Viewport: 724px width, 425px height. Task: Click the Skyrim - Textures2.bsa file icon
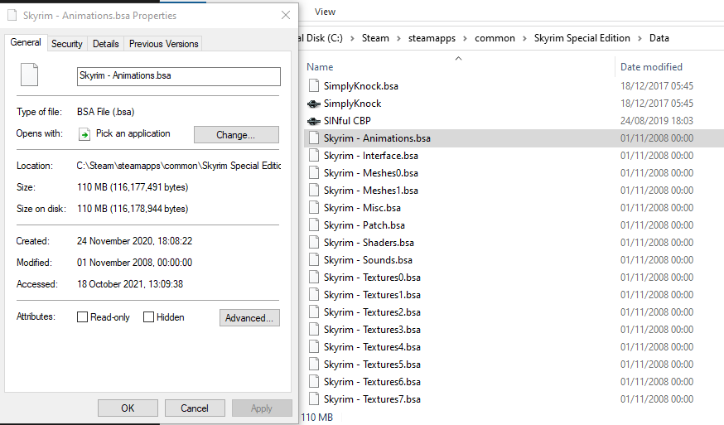(x=314, y=312)
